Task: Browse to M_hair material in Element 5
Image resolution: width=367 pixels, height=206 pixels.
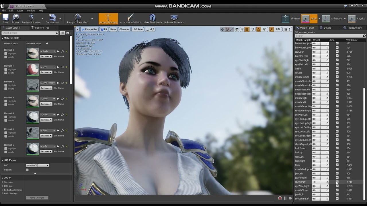Action: 62,130
